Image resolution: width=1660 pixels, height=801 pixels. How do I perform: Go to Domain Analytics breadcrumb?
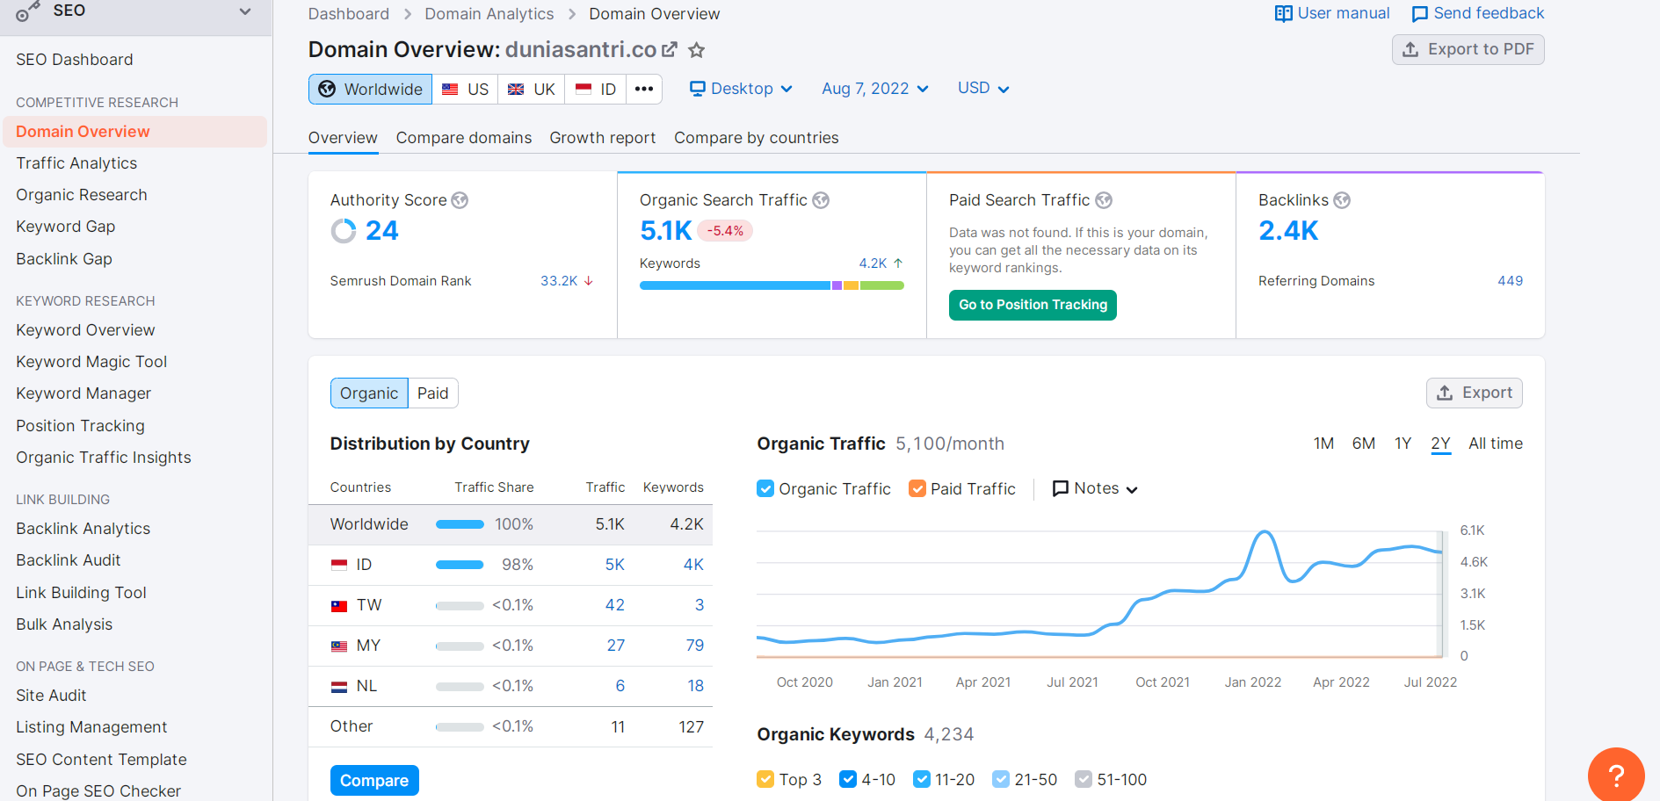pyautogui.click(x=489, y=14)
